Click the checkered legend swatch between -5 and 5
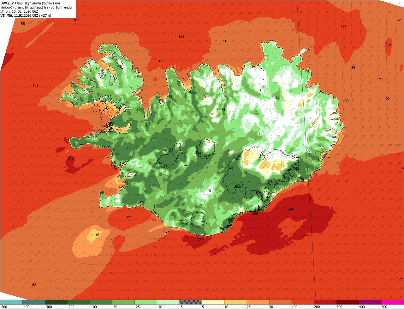 pos(191,302)
